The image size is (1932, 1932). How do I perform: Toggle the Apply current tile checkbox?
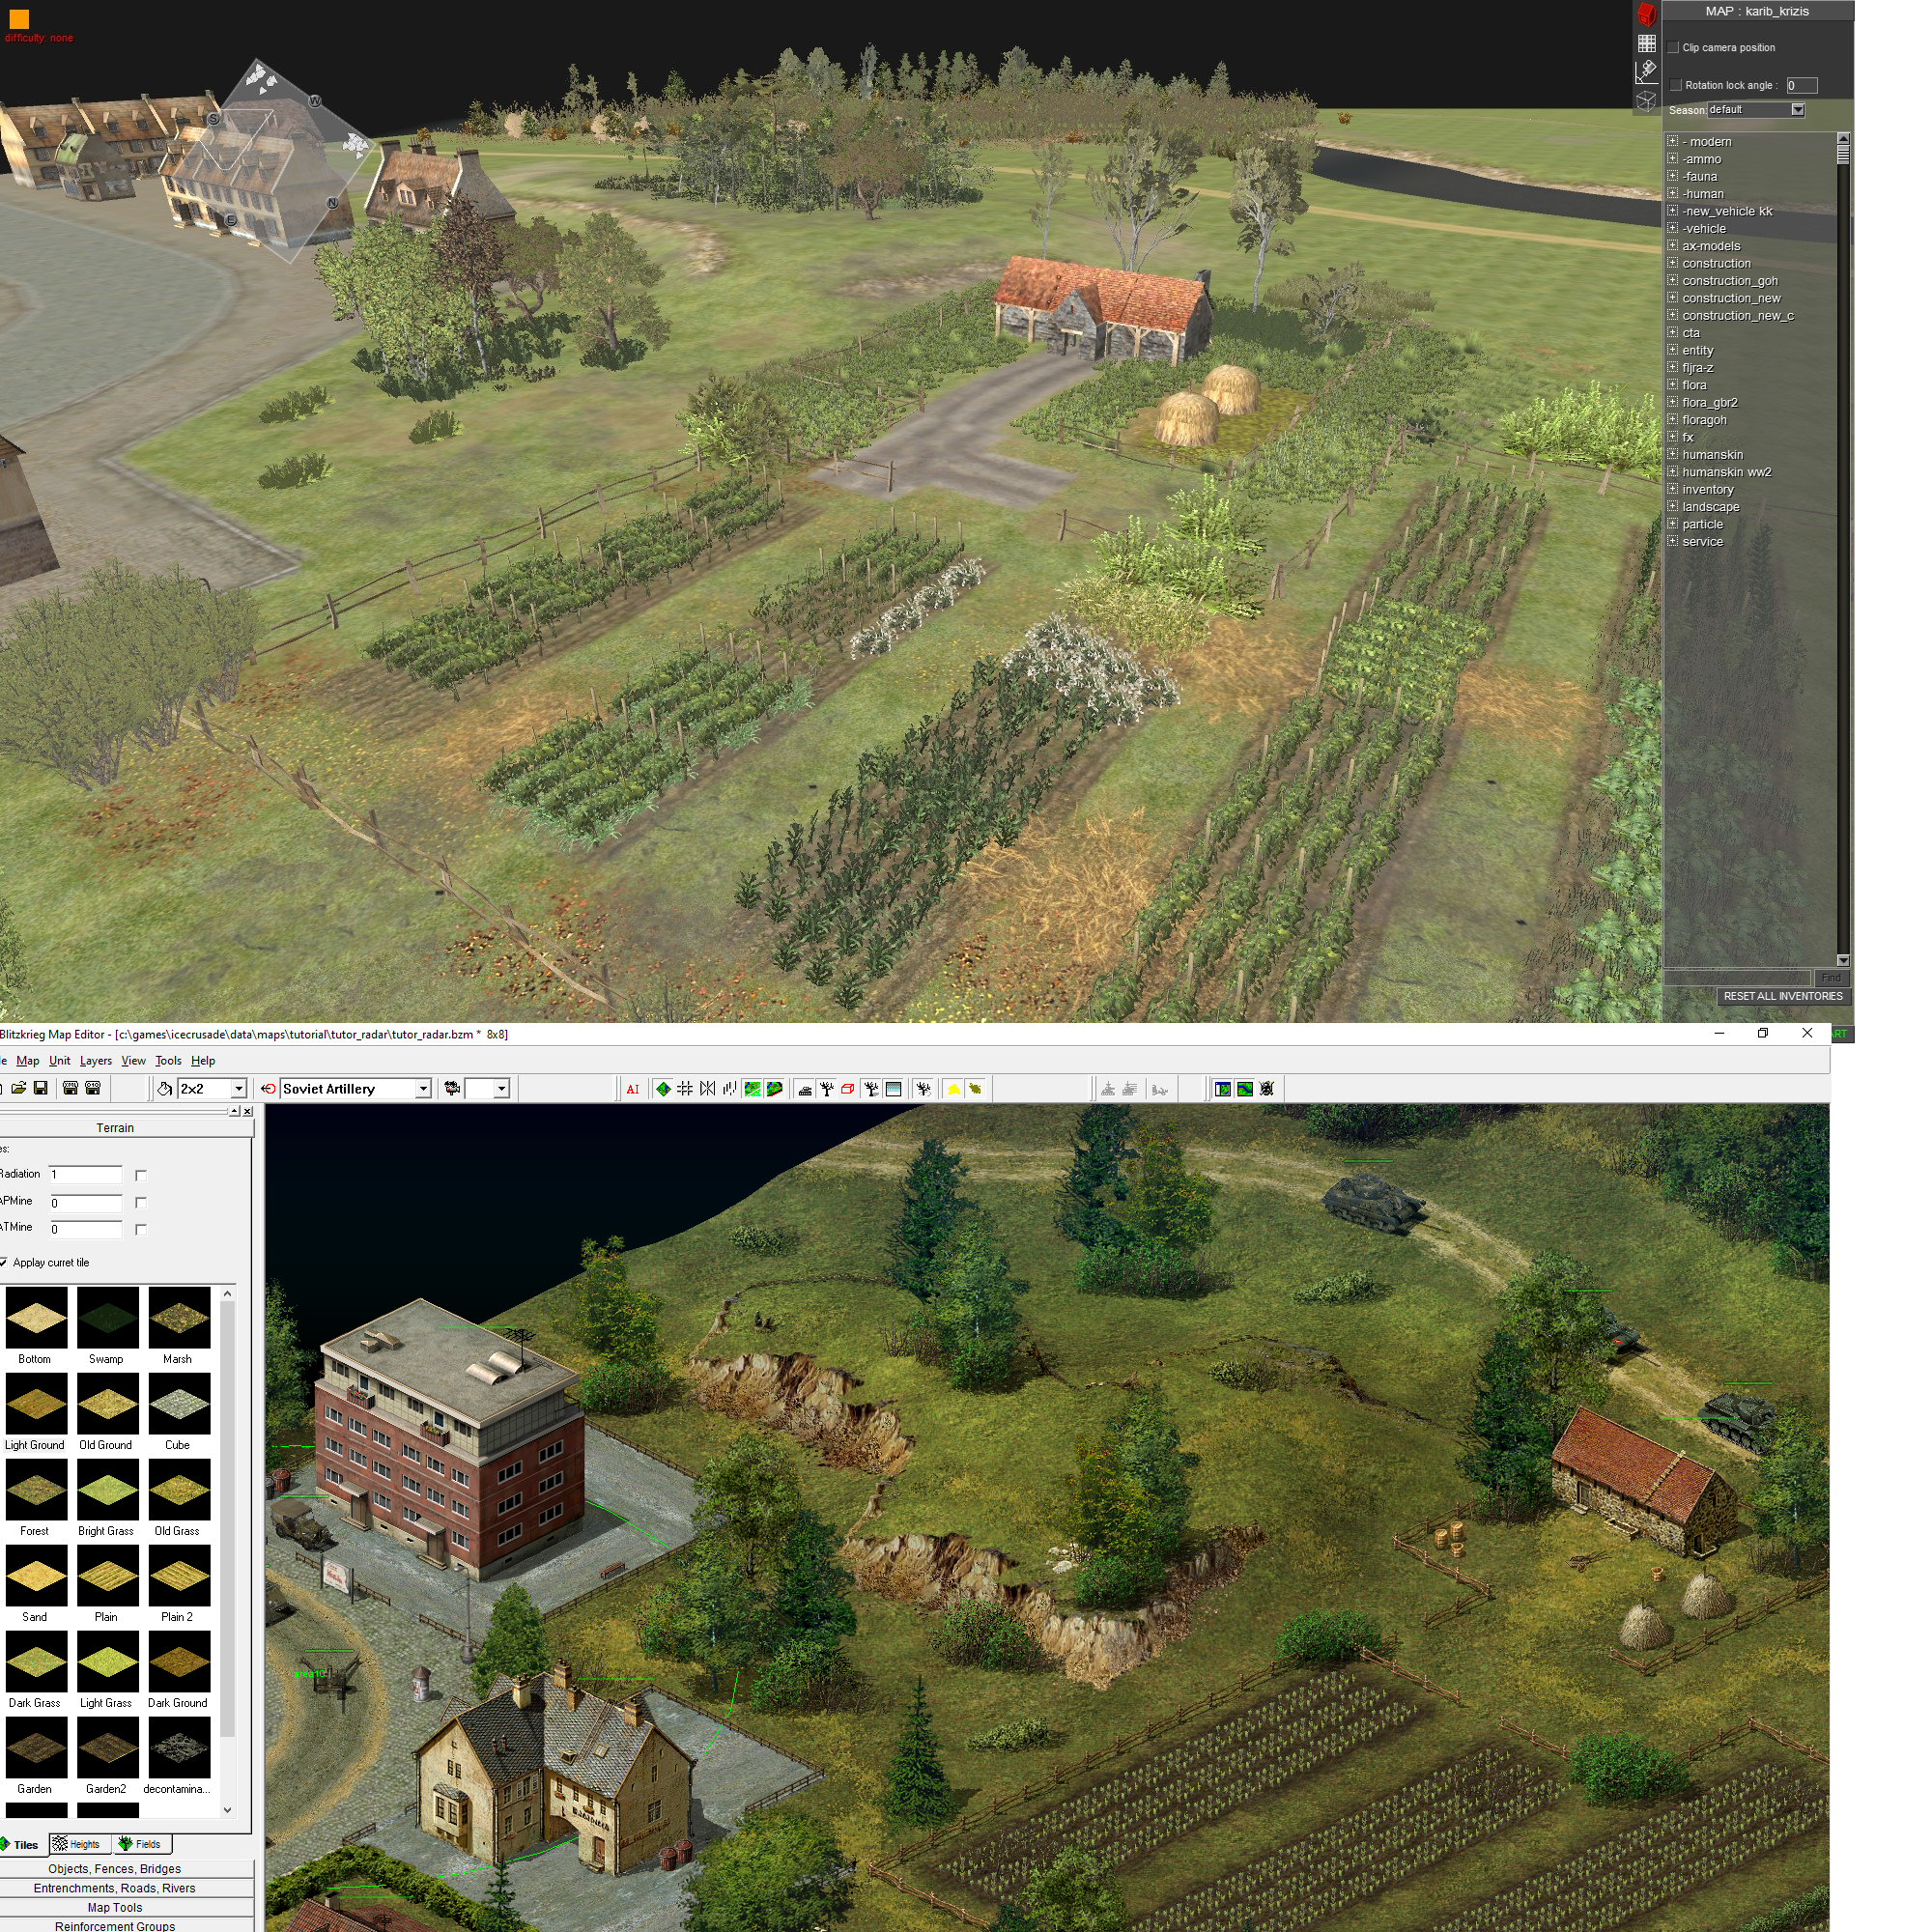(3, 1262)
